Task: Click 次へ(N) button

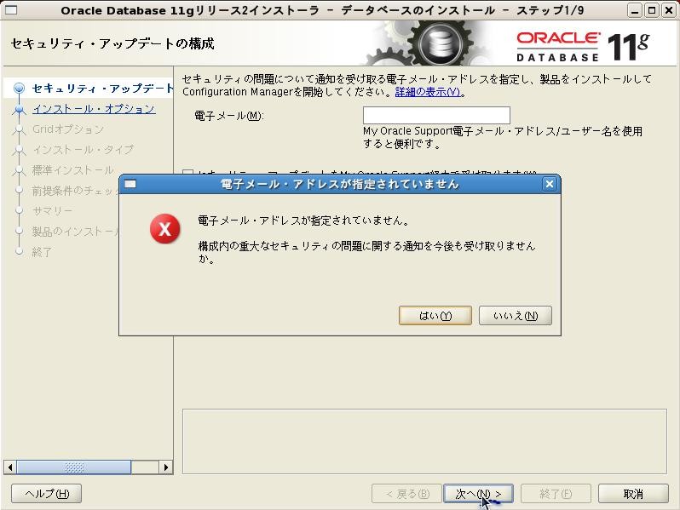Action: click(x=478, y=494)
